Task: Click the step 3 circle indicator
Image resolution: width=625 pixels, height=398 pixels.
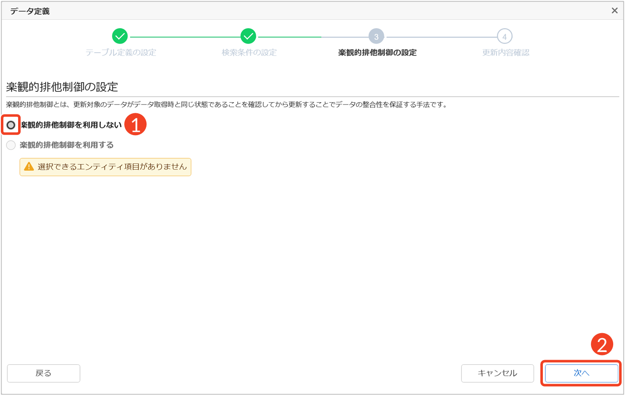Action: [376, 37]
